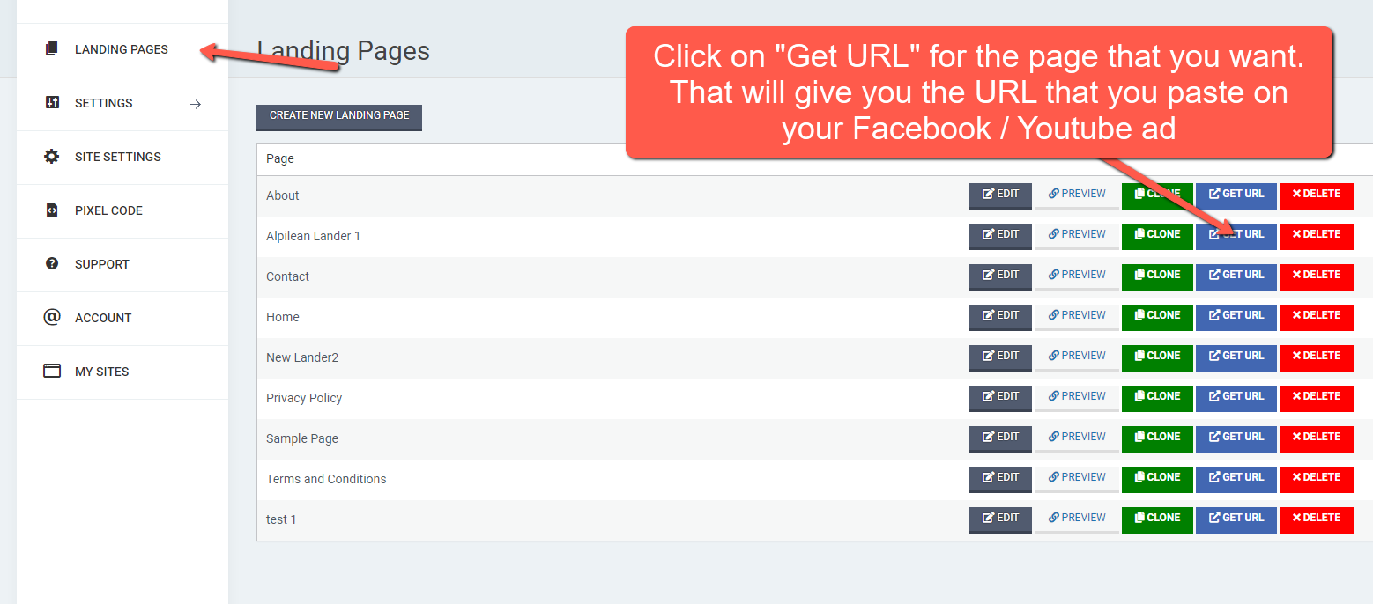Delete the test 1 page
This screenshot has width=1373, height=604.
[x=1316, y=519]
